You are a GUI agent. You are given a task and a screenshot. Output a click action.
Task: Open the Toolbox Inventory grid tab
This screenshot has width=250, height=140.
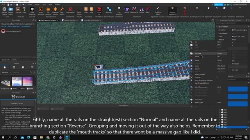pos(14,67)
